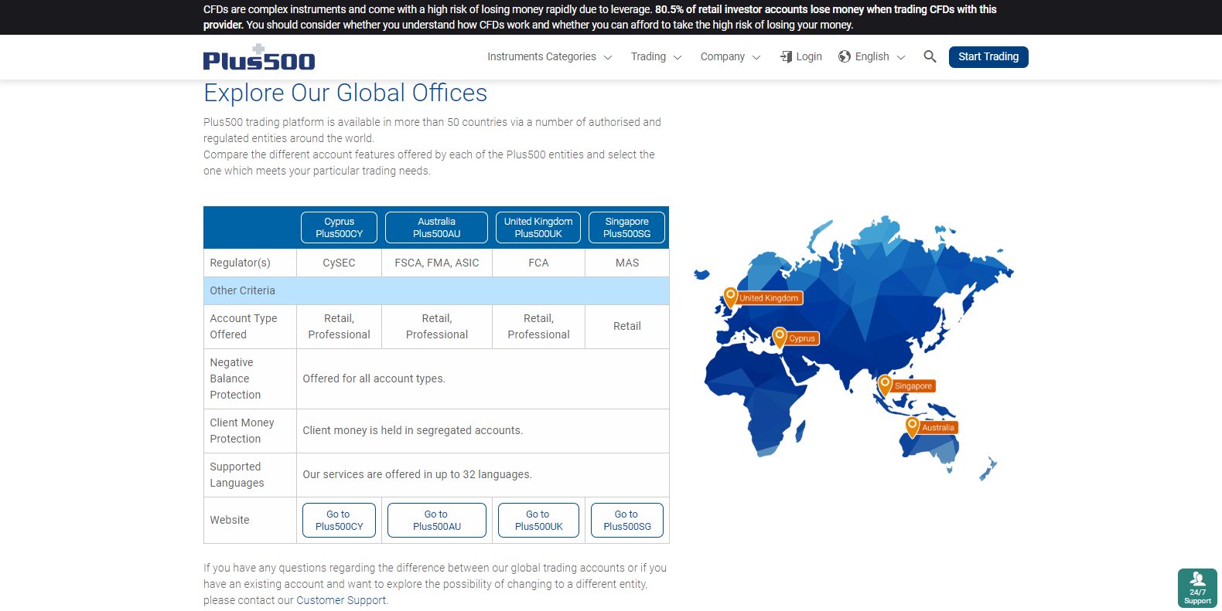This screenshot has width=1222, height=611.
Task: Select the English language option
Action: coord(872,56)
